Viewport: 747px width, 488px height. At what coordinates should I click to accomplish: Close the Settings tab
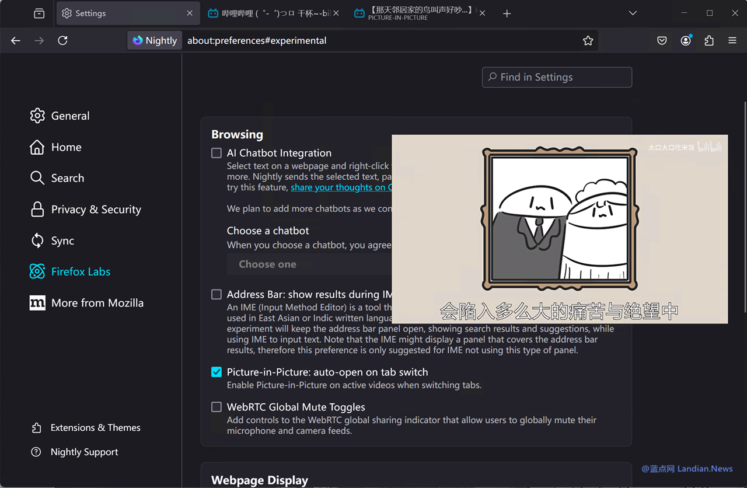(190, 13)
